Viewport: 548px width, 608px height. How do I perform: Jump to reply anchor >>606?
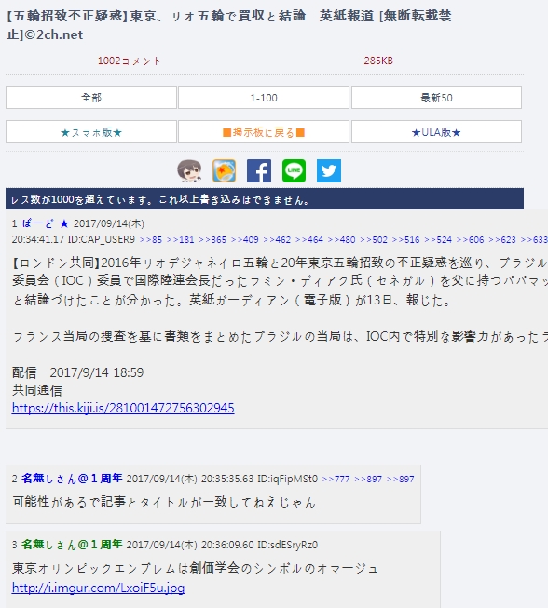point(471,239)
